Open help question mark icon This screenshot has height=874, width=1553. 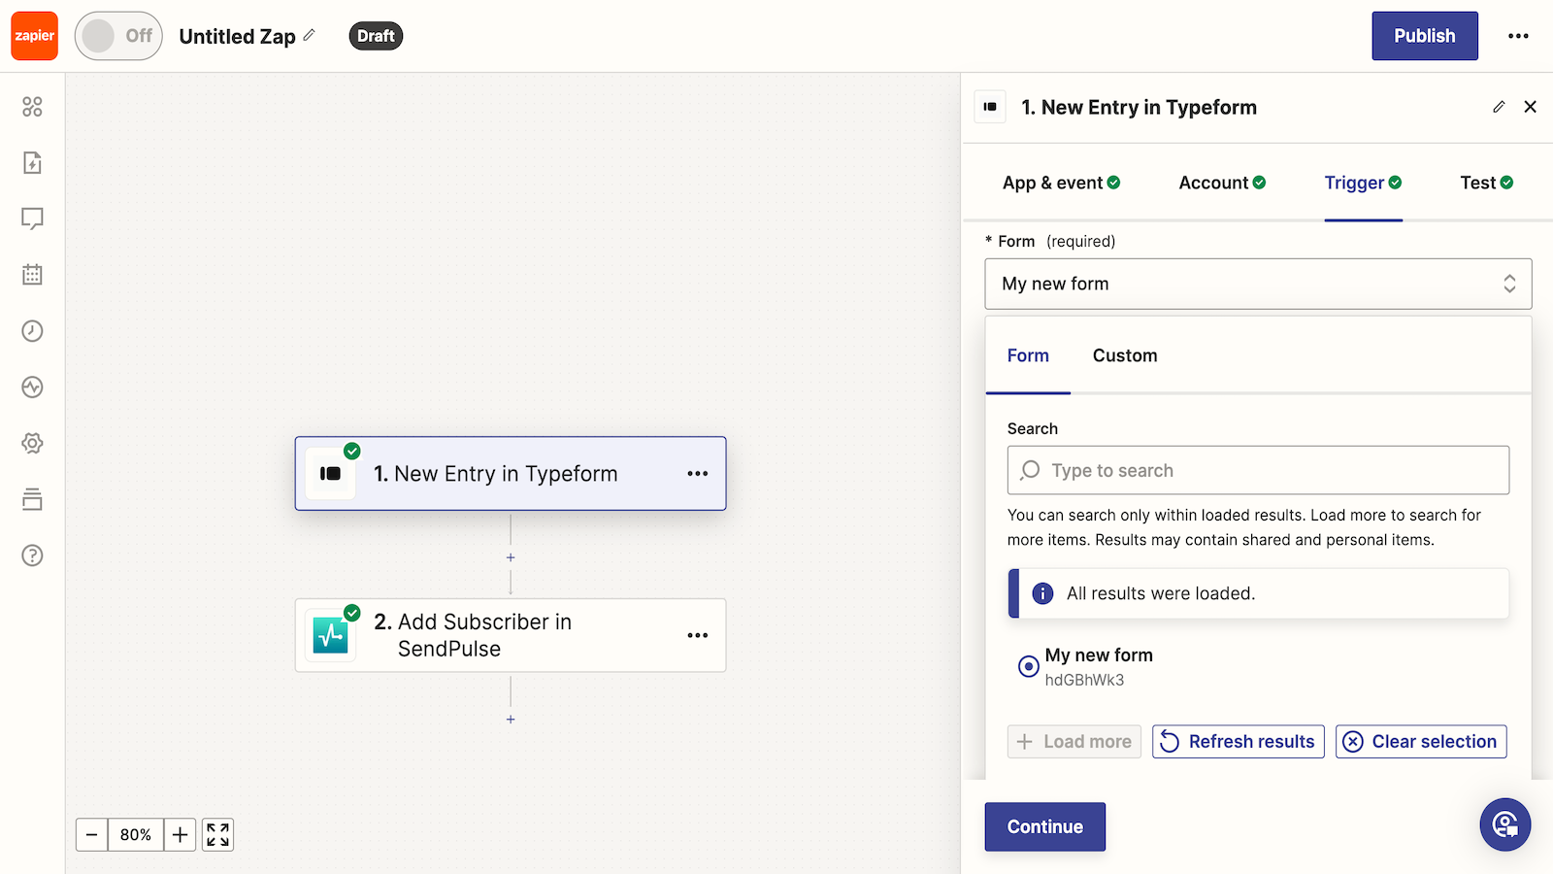pos(32,555)
